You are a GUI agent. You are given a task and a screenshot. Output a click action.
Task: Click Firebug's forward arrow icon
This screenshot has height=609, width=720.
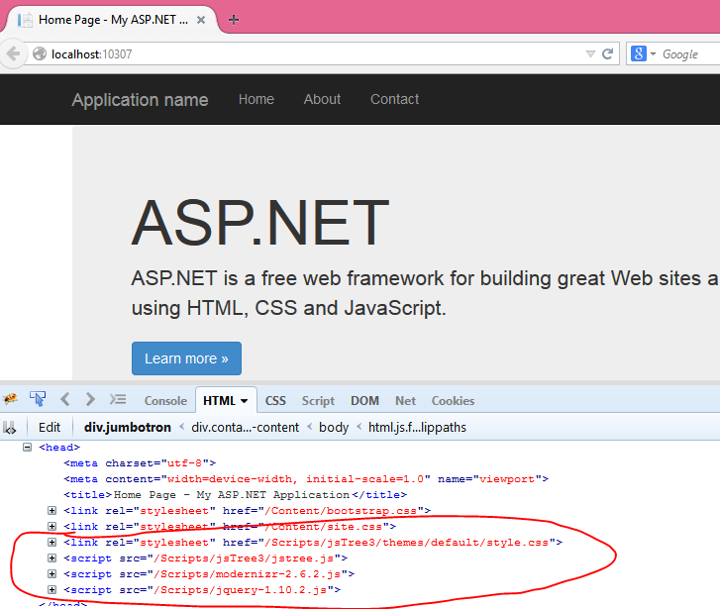coord(90,399)
